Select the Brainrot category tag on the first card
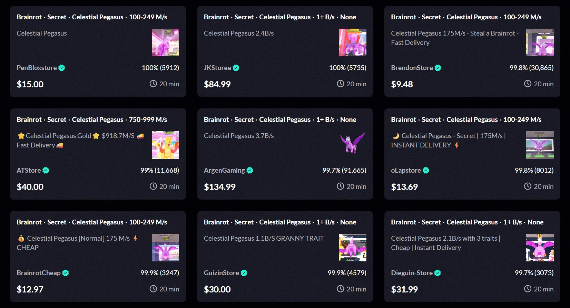 29,17
